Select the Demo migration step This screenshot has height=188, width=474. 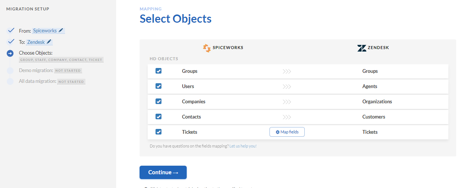[36, 71]
